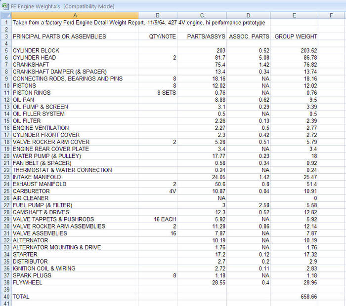Select the 8 SETS cell for piston rings
The width and height of the screenshot is (346, 306).
pyautogui.click(x=158, y=93)
